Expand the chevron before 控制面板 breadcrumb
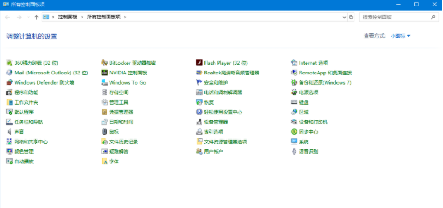443x208 pixels. pyautogui.click(x=53, y=17)
